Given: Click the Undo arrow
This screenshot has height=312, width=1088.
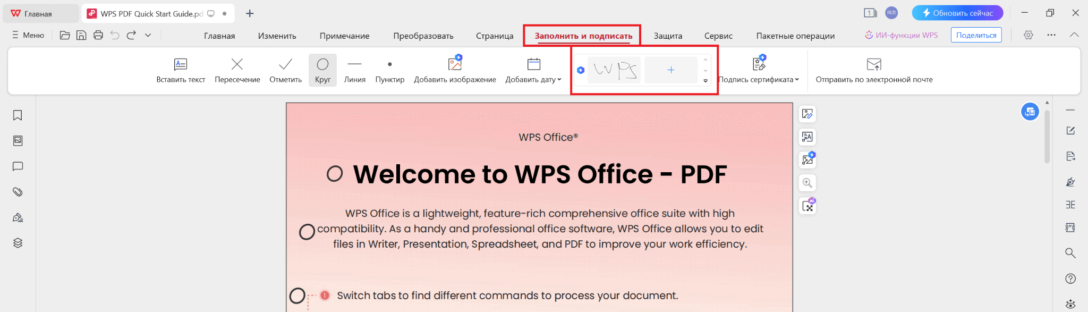Looking at the screenshot, I should [115, 35].
